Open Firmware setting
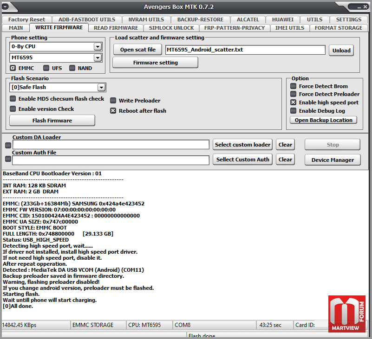The height and width of the screenshot is (339, 372). pyautogui.click(x=155, y=63)
